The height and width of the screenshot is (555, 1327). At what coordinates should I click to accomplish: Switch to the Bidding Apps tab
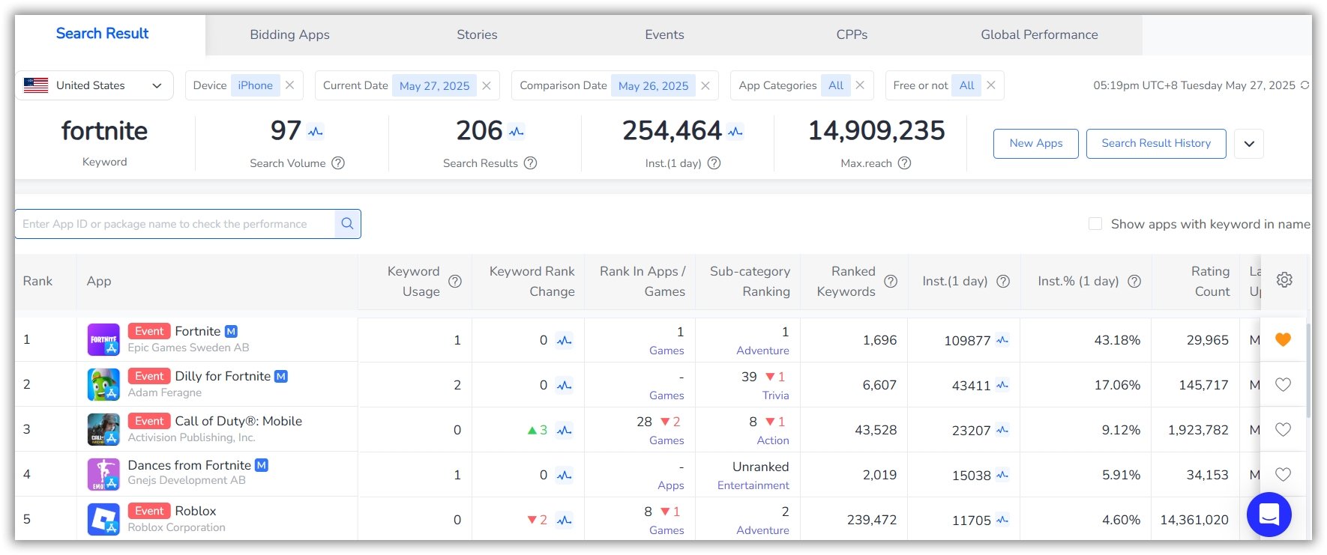pos(289,34)
